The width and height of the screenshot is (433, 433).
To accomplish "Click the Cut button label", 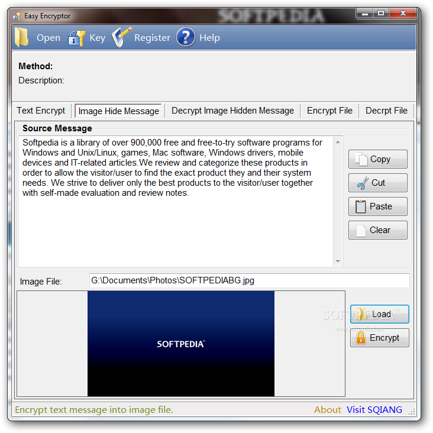I will tap(378, 183).
